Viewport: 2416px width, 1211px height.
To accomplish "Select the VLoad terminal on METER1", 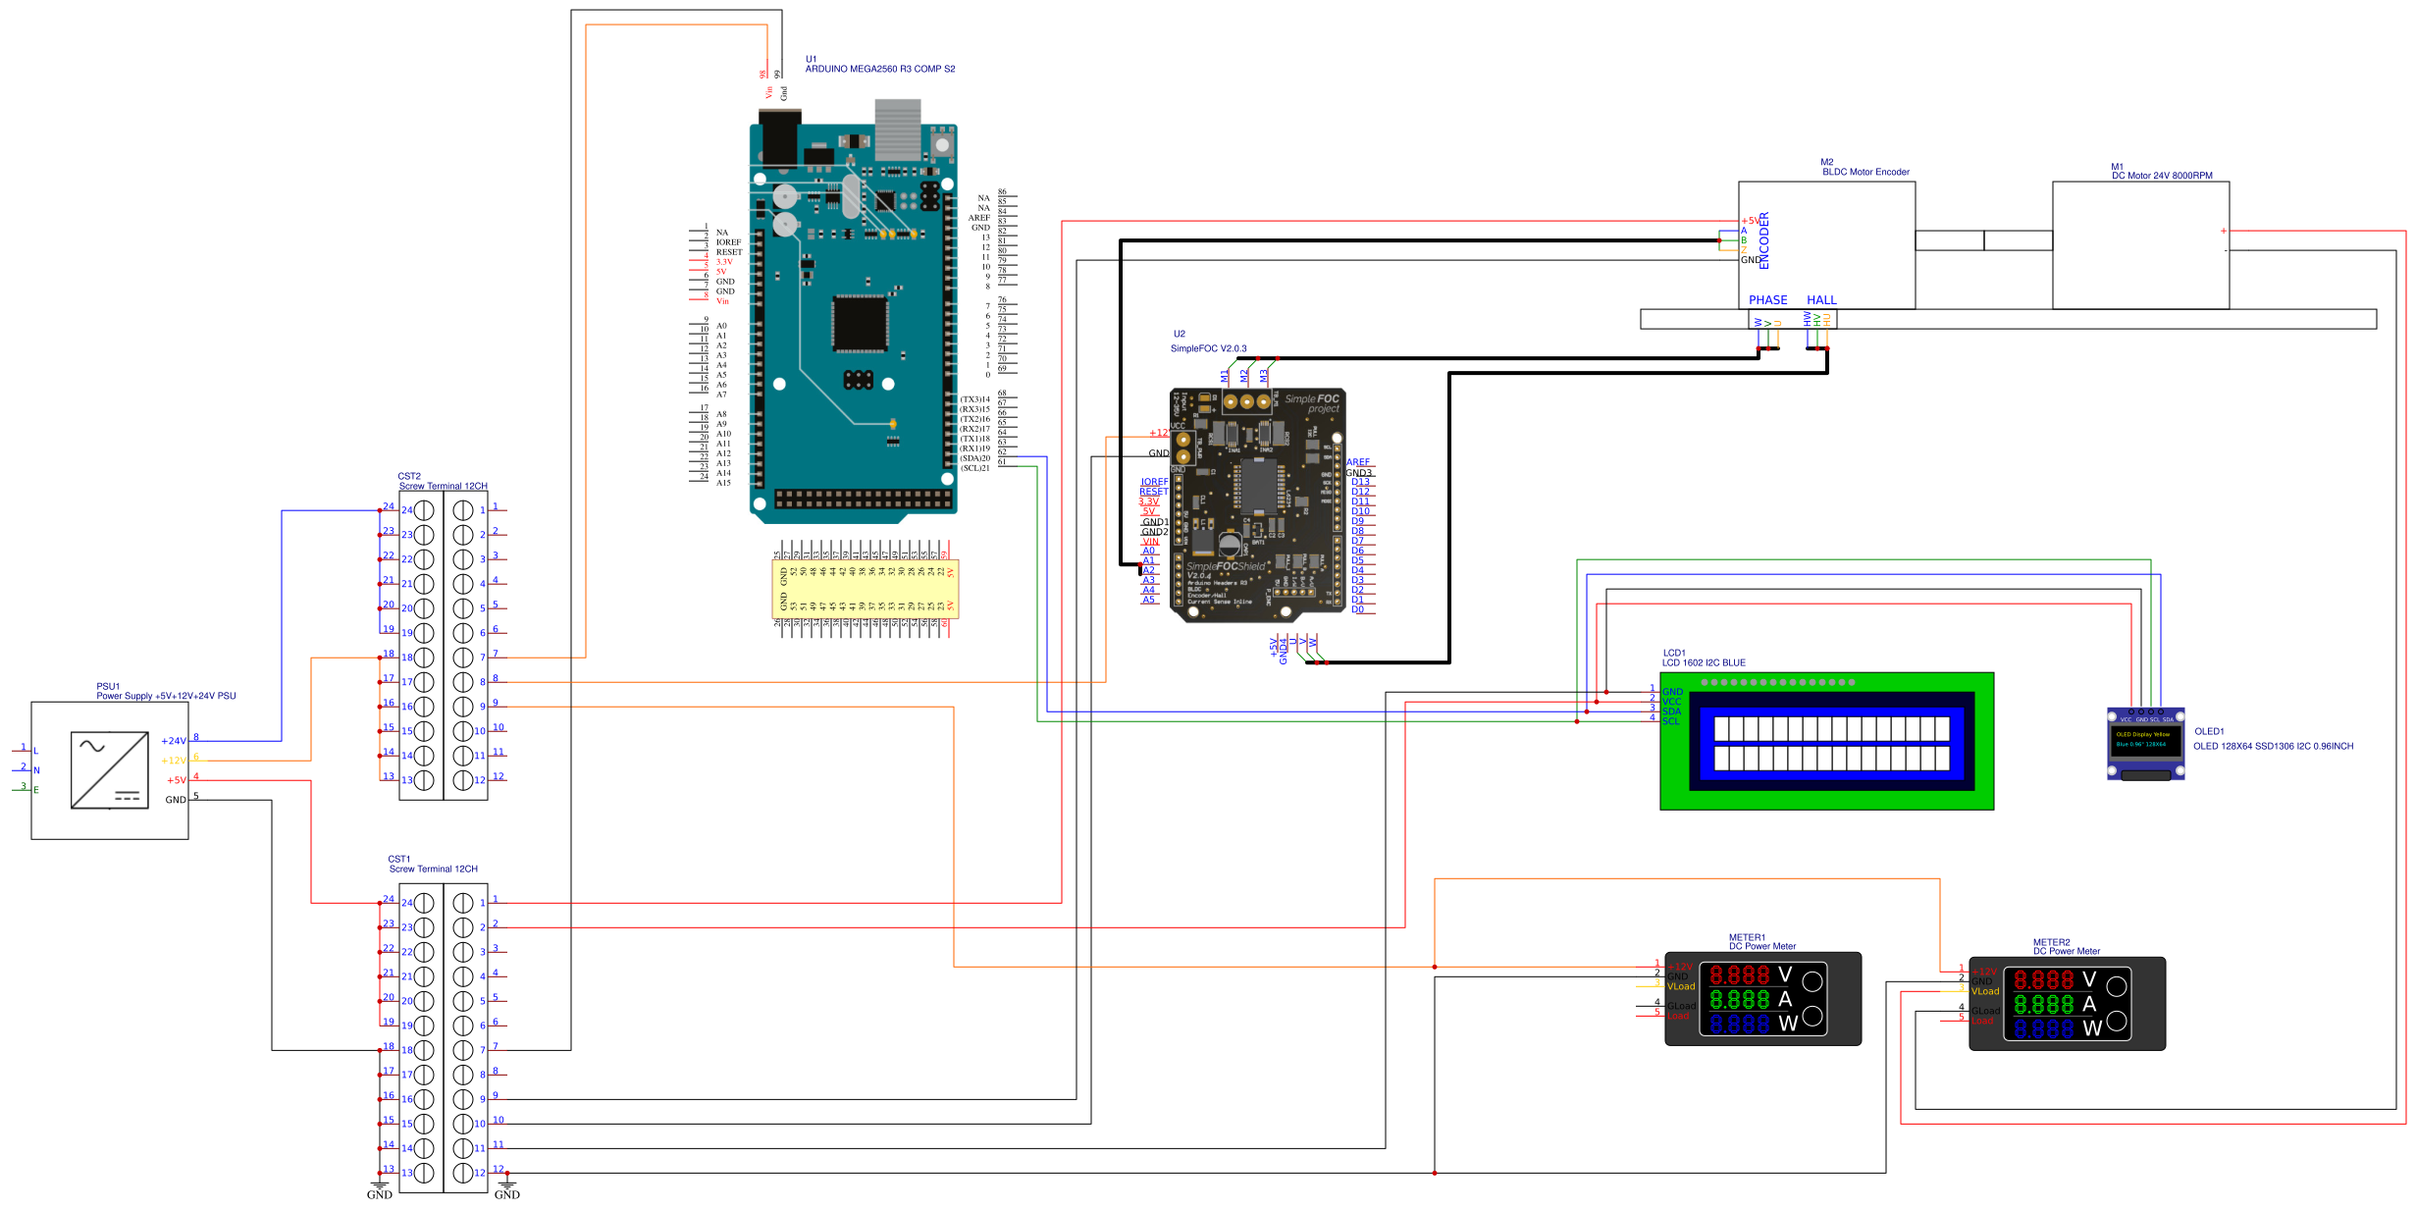I will click(1680, 984).
